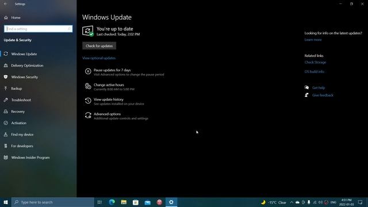This screenshot has width=368, height=207.
Task: Click the microphone tray icon
Action: (309, 202)
